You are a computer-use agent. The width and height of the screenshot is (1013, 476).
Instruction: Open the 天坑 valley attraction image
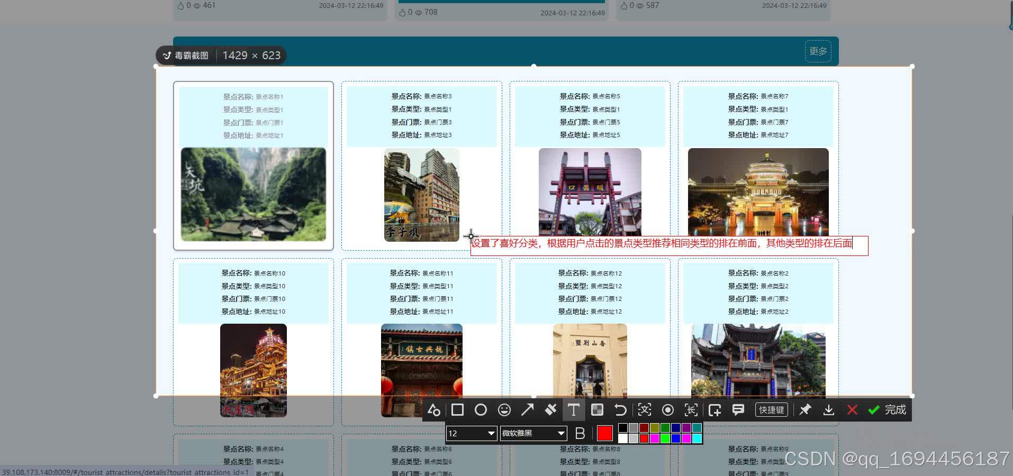[x=254, y=194]
